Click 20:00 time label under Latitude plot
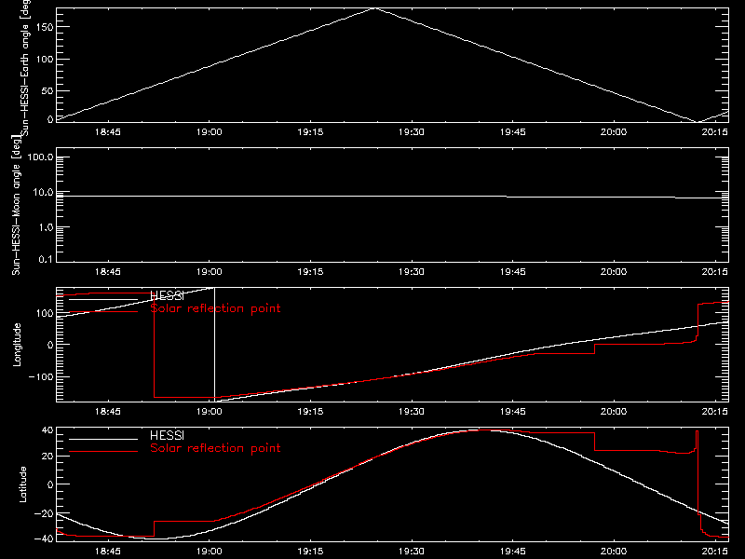Image resolution: width=745 pixels, height=559 pixels. tap(614, 552)
